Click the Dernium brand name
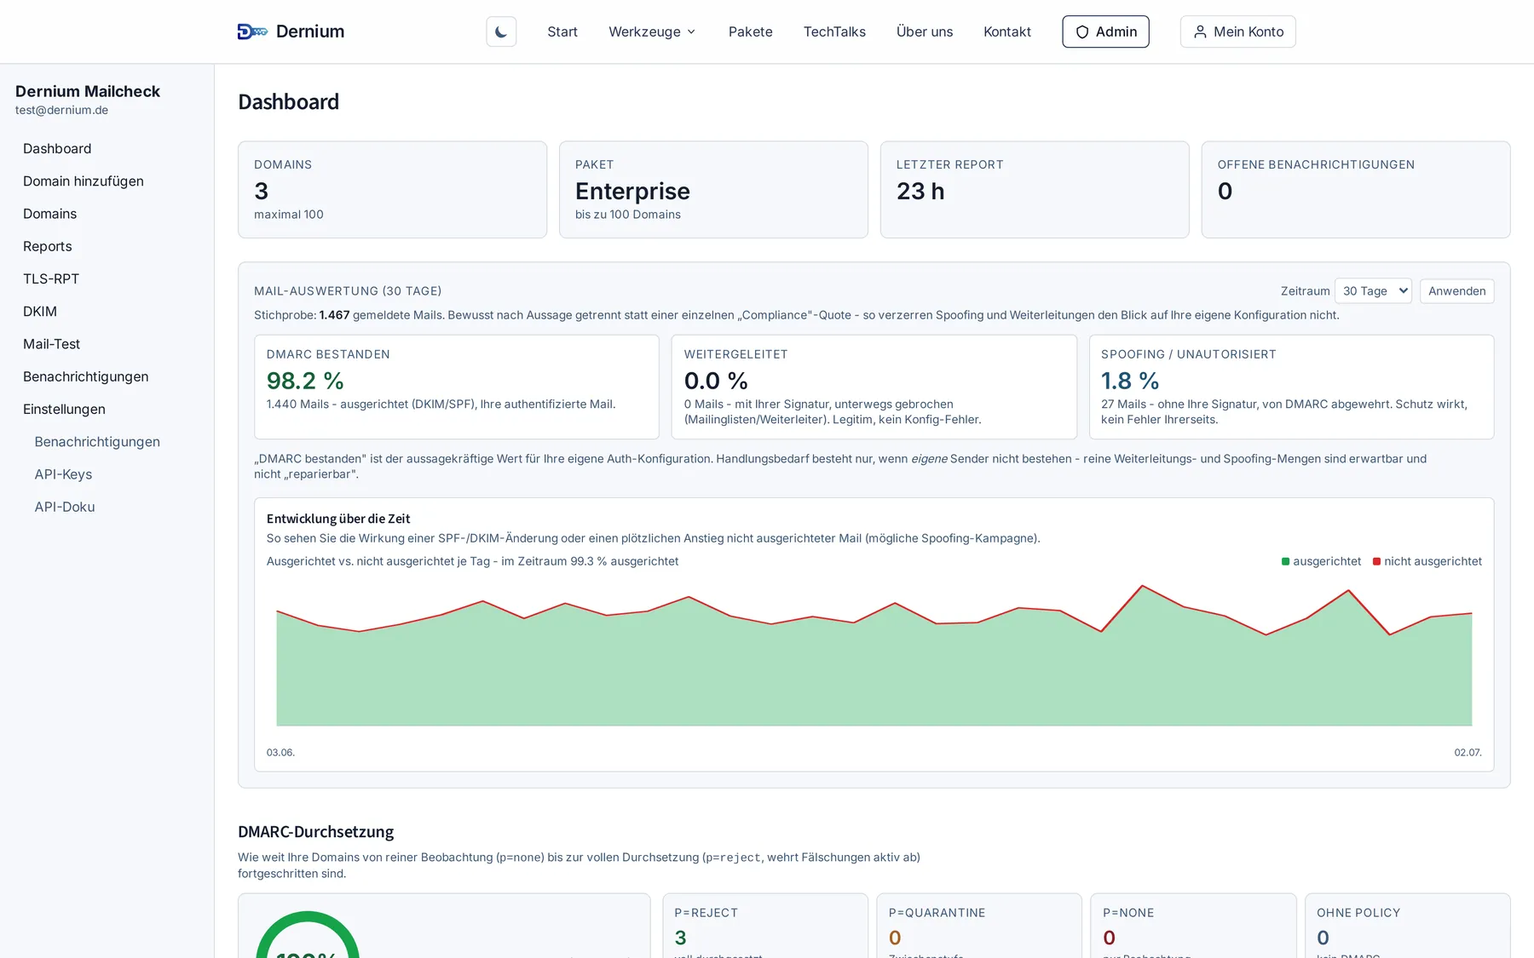 310,32
